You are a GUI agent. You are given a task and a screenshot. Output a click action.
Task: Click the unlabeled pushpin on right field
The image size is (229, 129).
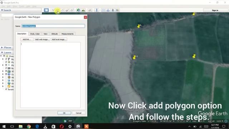pos(194,56)
